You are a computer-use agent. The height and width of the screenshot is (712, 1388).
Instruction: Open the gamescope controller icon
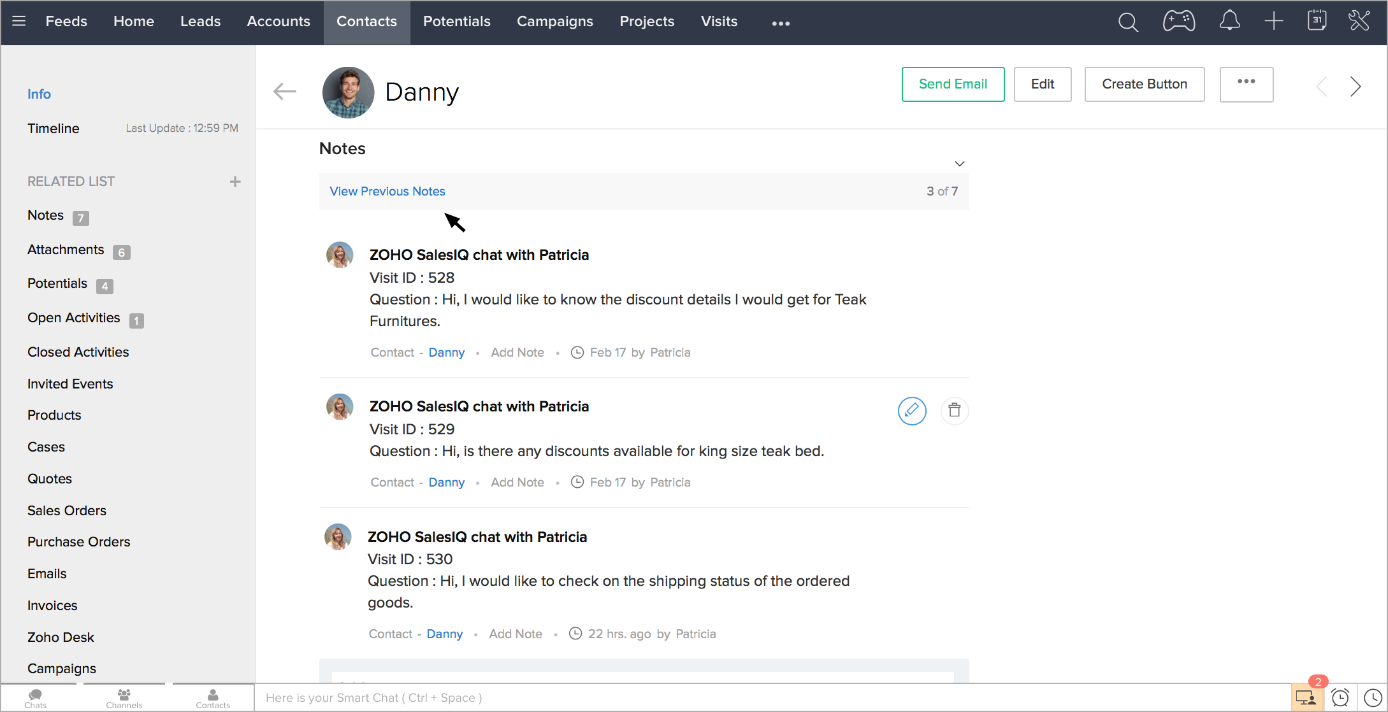[1178, 21]
